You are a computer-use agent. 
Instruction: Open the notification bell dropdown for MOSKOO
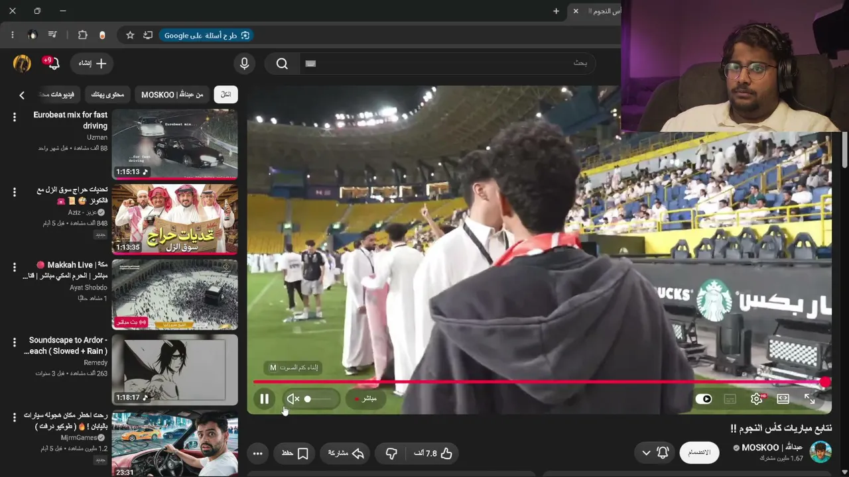(x=655, y=452)
